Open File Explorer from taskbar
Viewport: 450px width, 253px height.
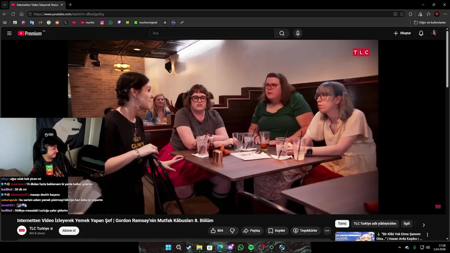point(199,247)
